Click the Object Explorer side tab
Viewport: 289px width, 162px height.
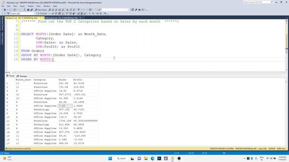(x=2, y=39)
